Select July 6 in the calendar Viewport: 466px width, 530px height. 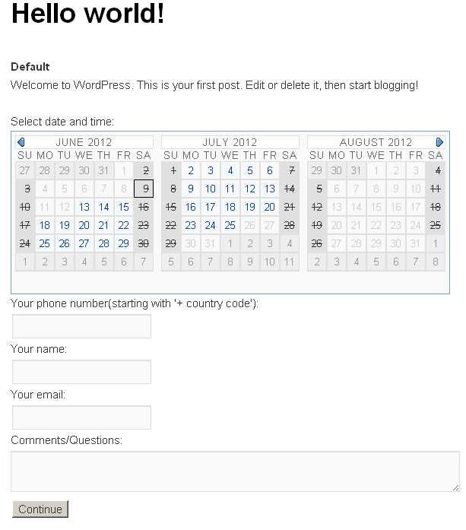[270, 170]
